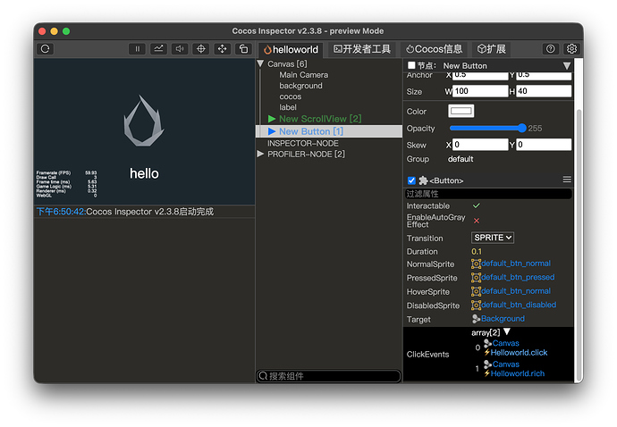Click the 搜索组件 search field
This screenshot has height=427, width=617.
click(328, 376)
